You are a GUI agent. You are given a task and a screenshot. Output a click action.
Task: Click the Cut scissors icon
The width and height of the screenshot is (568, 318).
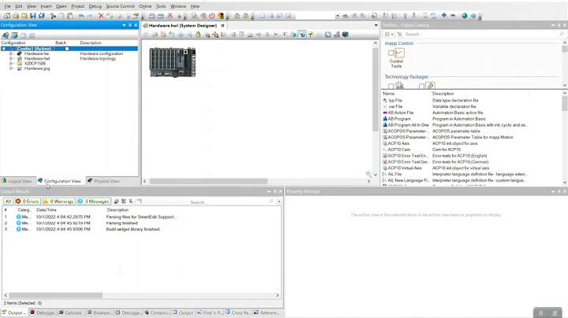click(53, 16)
